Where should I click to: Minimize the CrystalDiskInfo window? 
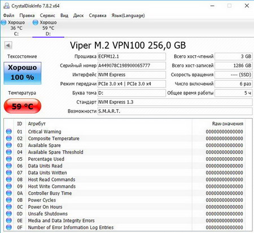212,6
